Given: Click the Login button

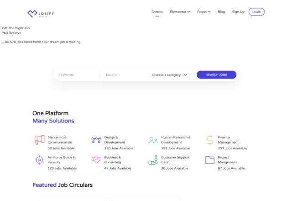Looking at the screenshot, I should pos(256,12).
